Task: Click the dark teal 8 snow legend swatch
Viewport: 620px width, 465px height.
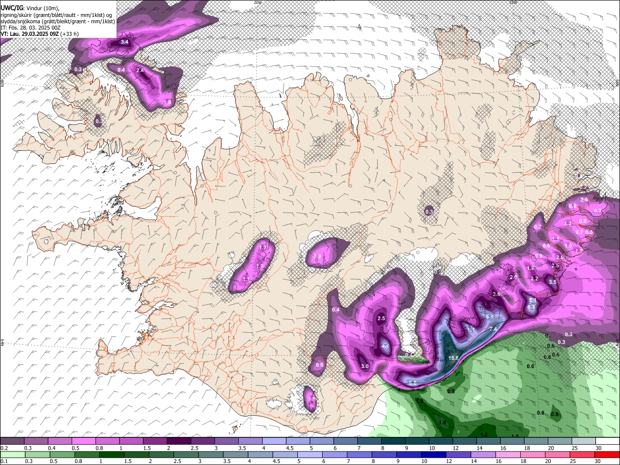Action: [393, 441]
